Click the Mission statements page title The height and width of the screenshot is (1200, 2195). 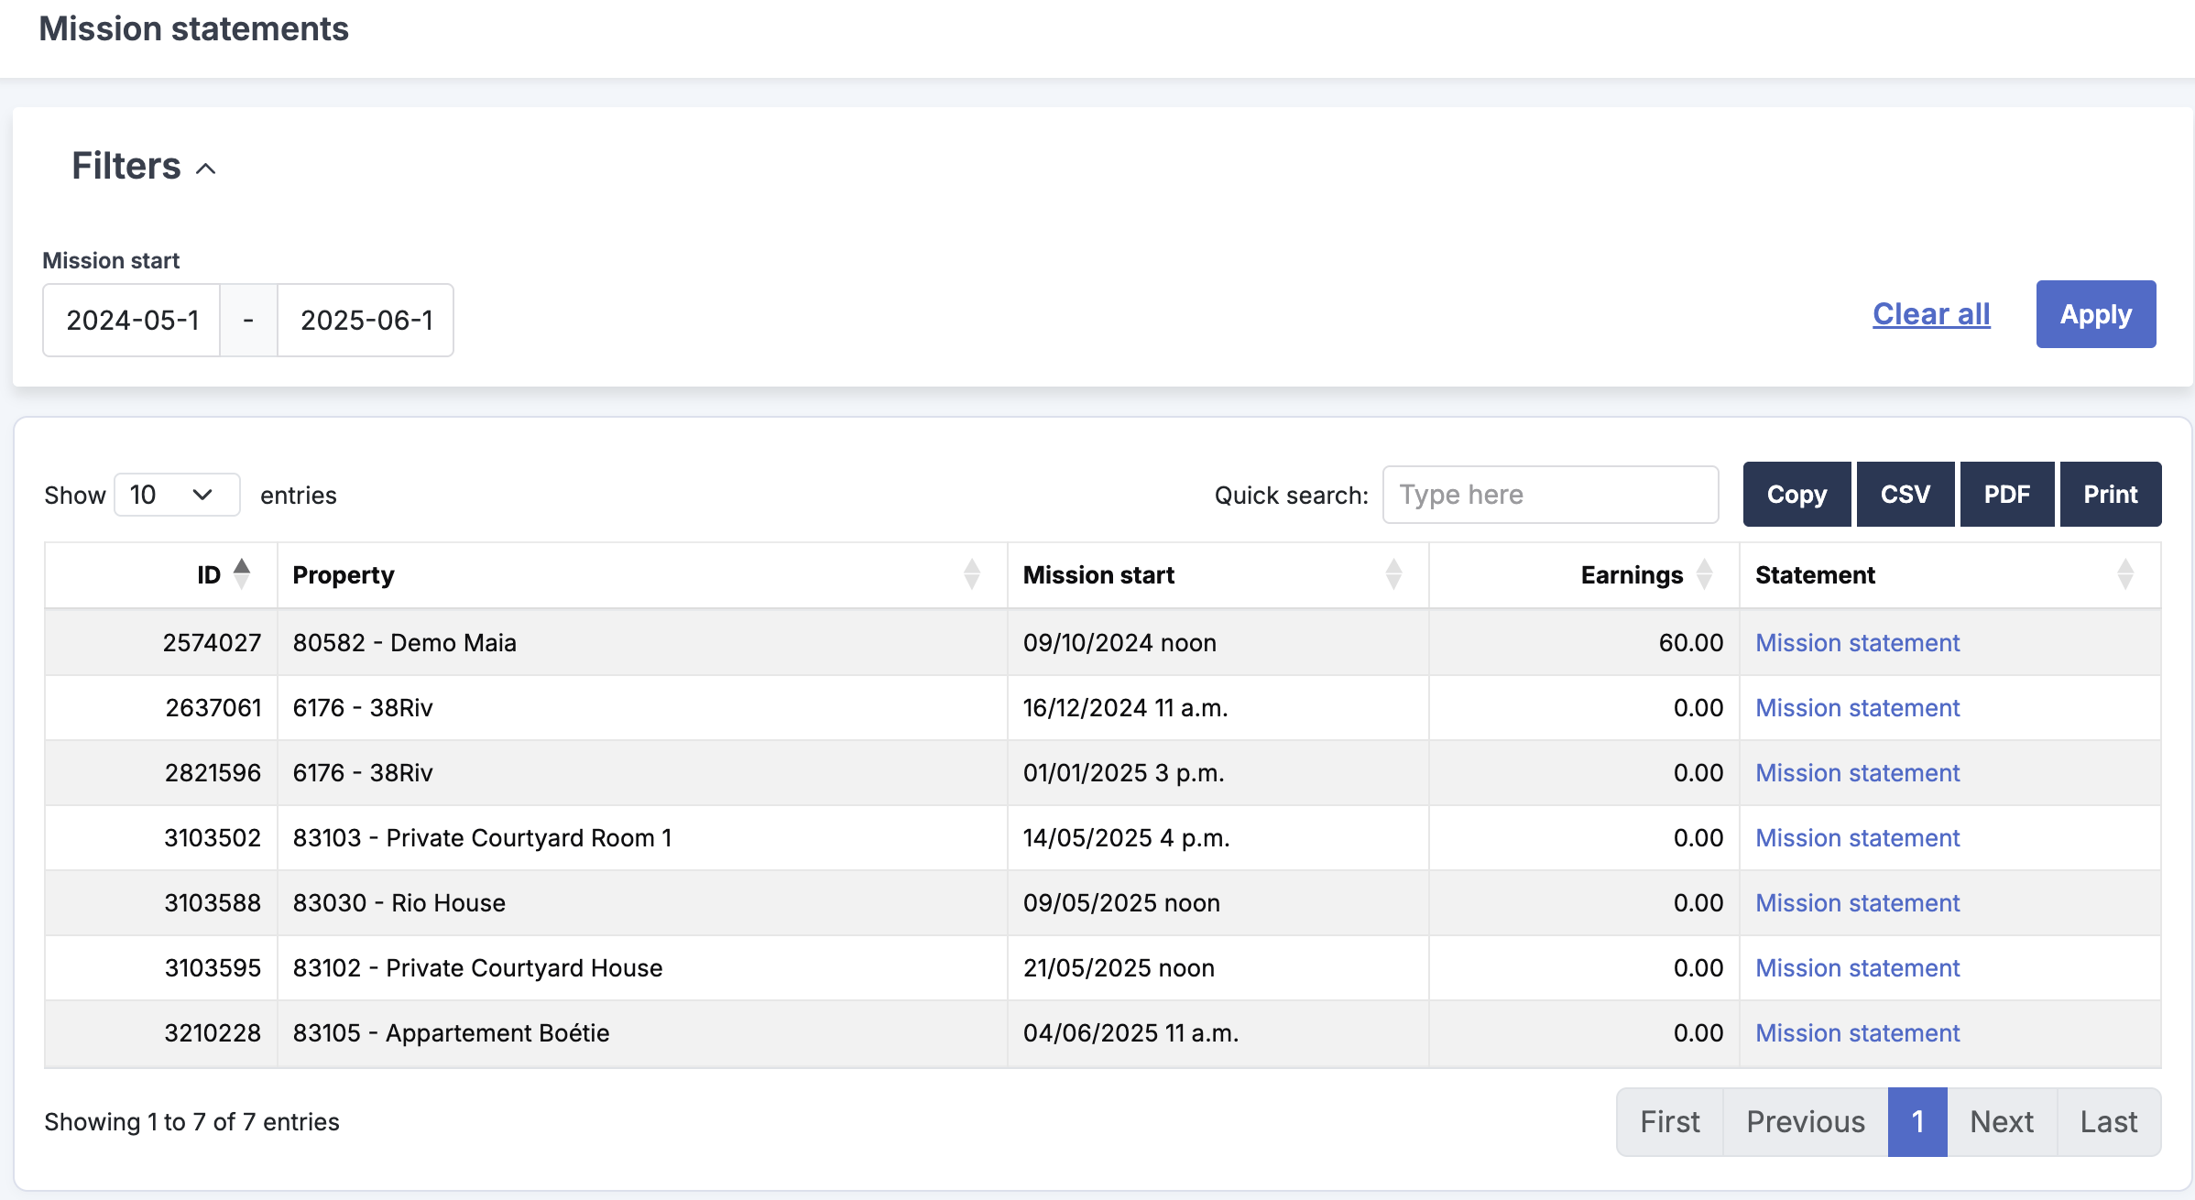193,28
